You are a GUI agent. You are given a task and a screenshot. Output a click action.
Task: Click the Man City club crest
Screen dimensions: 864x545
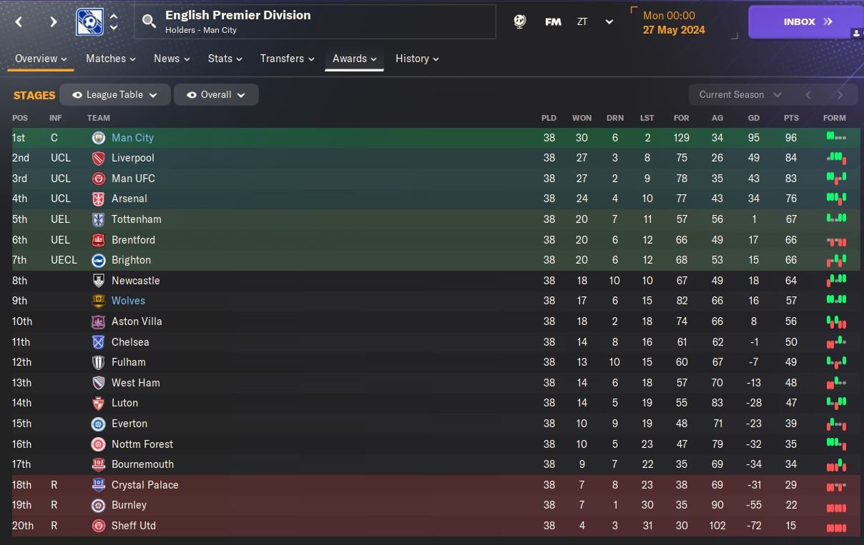[x=99, y=138]
